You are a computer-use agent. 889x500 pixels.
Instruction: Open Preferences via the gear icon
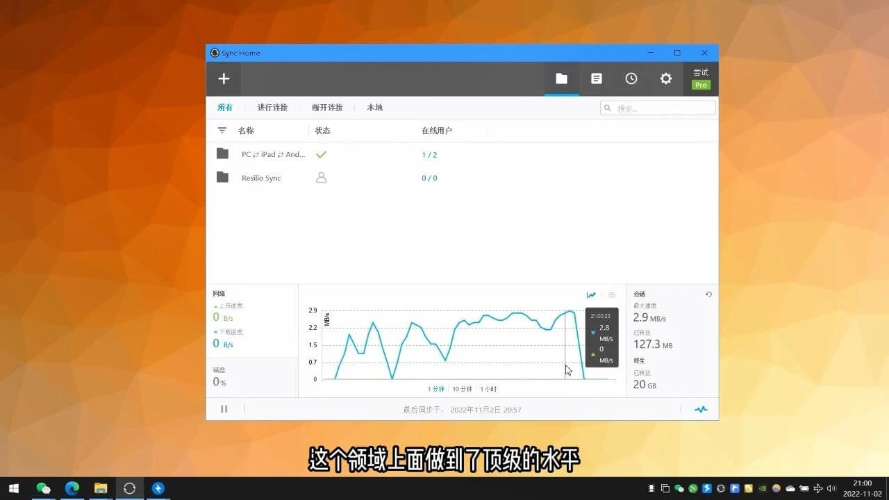coord(665,79)
